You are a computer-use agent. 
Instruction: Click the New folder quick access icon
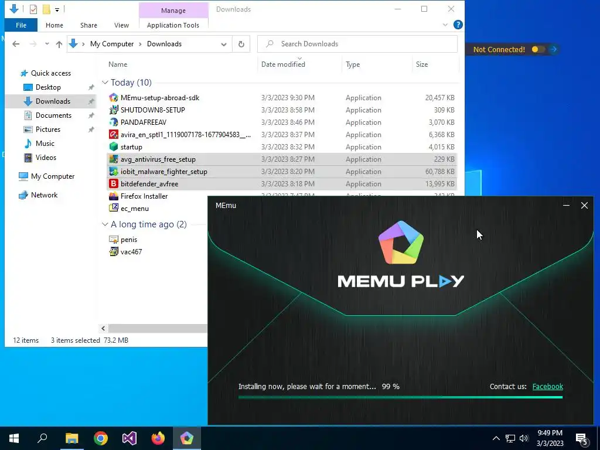point(46,9)
